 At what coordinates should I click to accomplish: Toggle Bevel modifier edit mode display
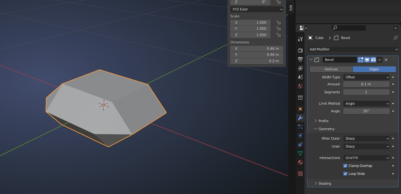point(361,60)
